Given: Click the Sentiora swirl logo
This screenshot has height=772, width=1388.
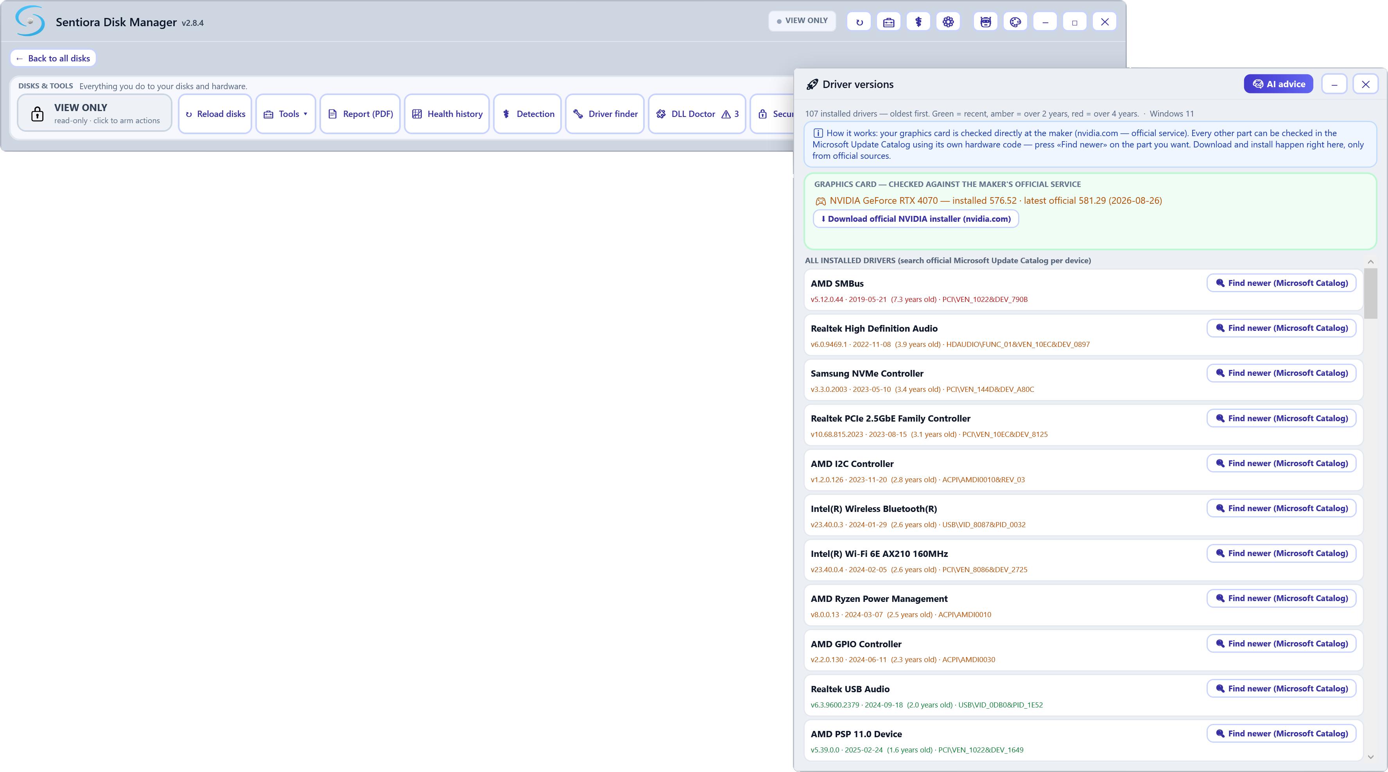Looking at the screenshot, I should [x=30, y=21].
